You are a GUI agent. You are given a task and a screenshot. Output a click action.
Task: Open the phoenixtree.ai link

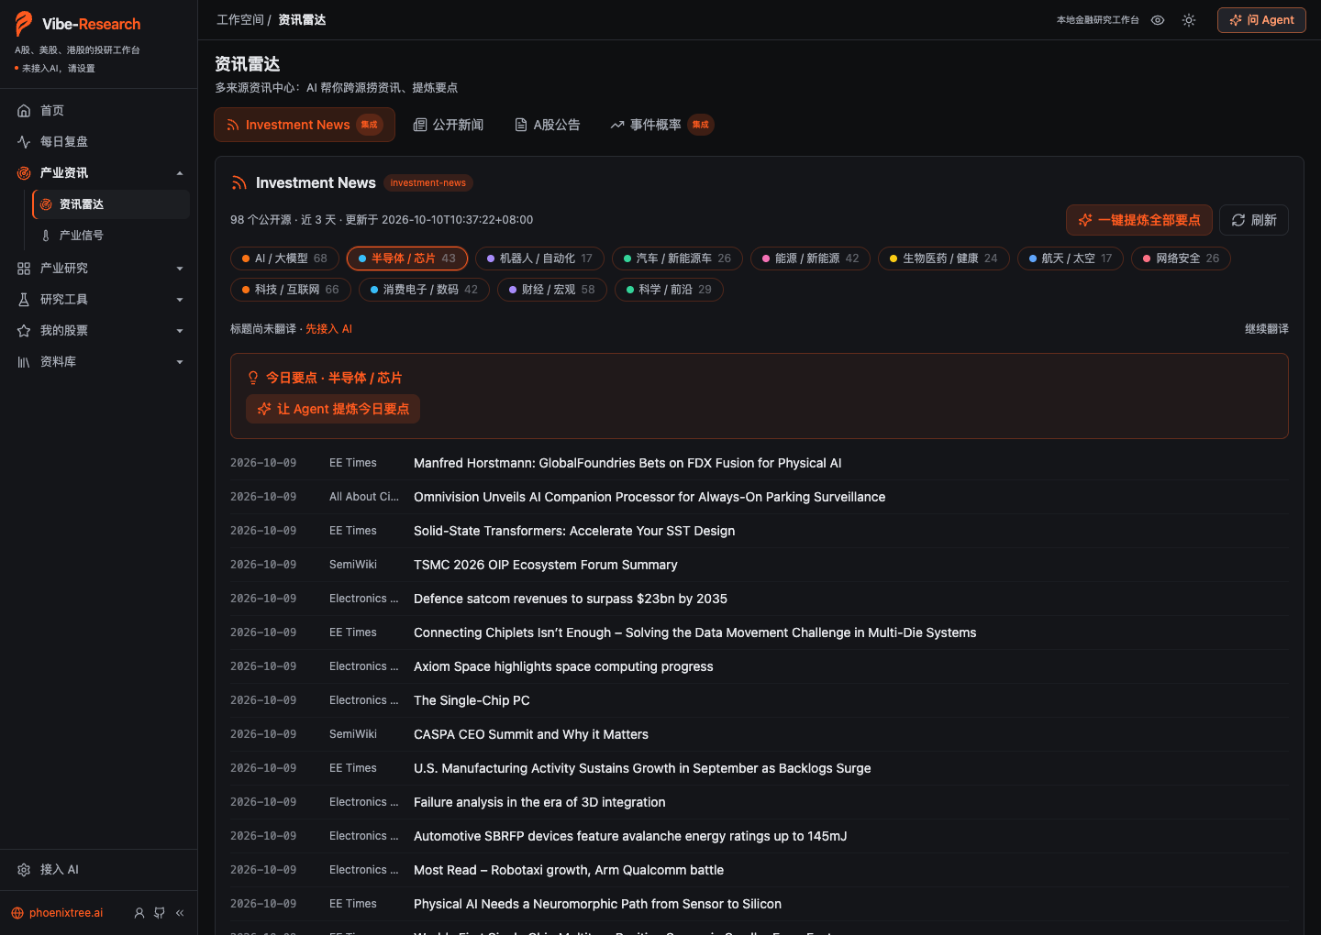57,913
